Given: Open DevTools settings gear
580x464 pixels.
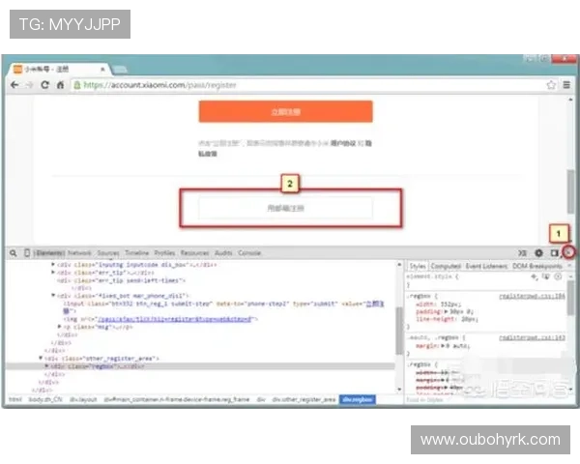Looking at the screenshot, I should [x=538, y=252].
